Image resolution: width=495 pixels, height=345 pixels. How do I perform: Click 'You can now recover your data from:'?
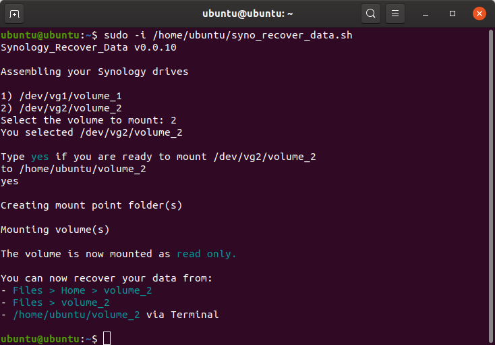107,278
